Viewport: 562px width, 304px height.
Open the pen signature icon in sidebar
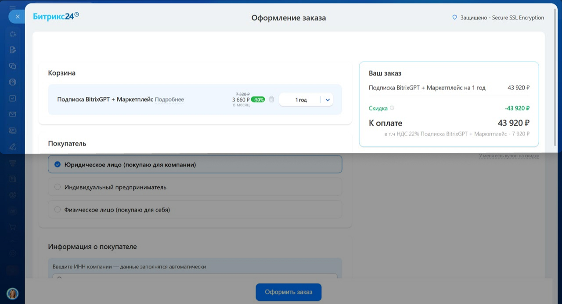[13, 146]
